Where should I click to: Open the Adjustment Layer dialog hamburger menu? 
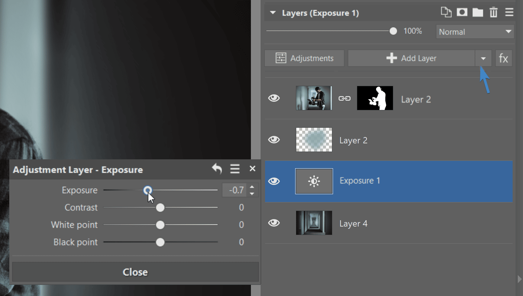tap(235, 169)
